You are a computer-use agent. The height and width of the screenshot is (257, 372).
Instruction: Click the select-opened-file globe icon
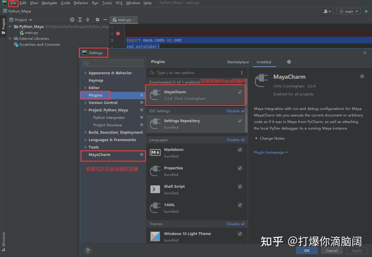[x=72, y=20]
